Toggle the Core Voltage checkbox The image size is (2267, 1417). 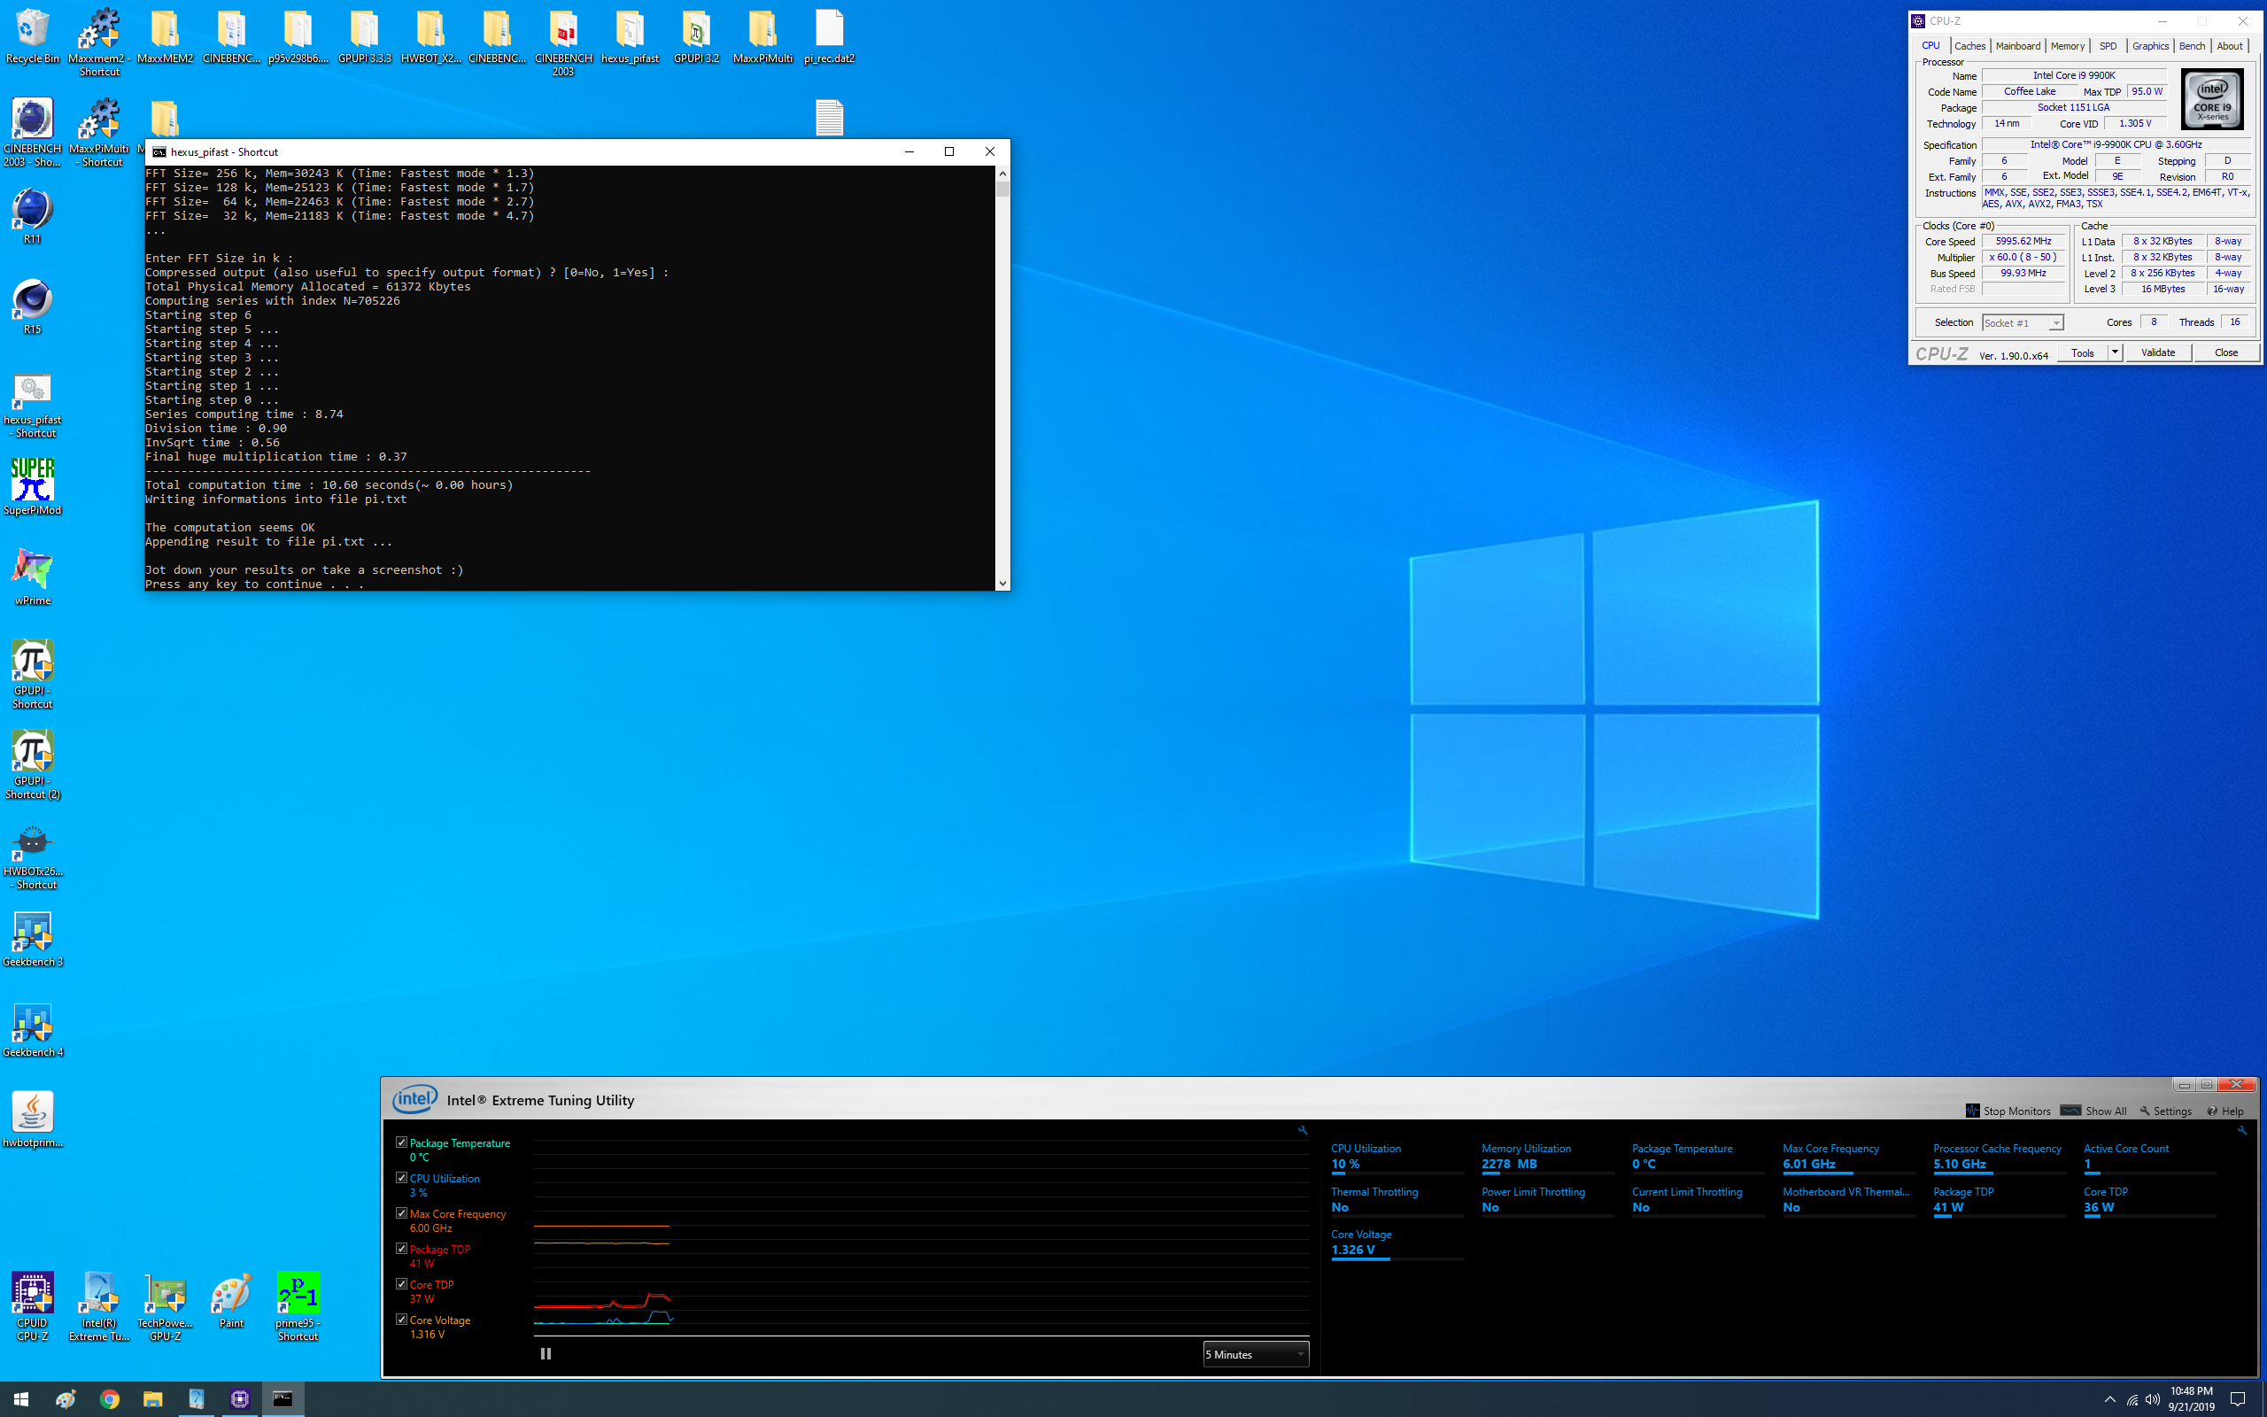coord(402,1320)
